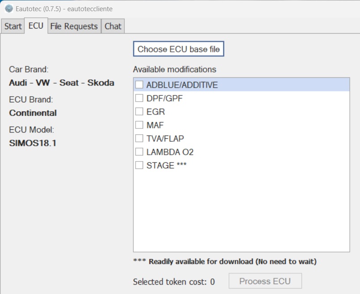Click the Available modifications heading

tap(174, 69)
